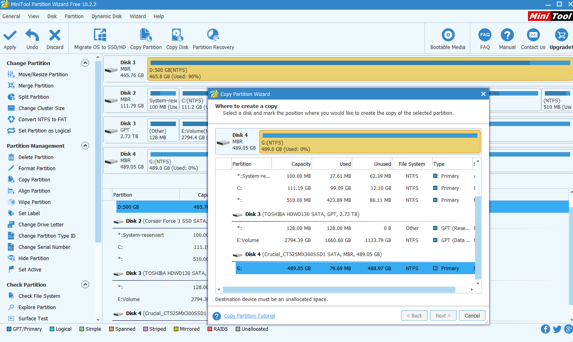Screen dimensions: 573x342
Task: Click the Discard X icon
Action: click(55, 35)
